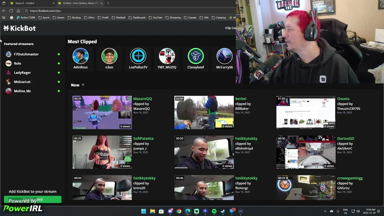Open the tab actions menu icon
384x216 pixels.
pos(4,3)
